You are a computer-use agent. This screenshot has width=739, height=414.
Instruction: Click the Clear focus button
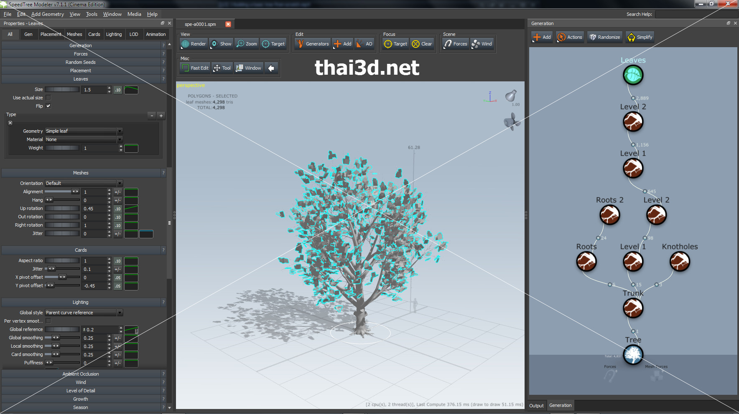click(x=422, y=44)
